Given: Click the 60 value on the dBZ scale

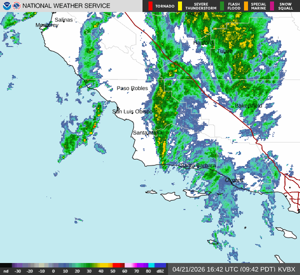Looking at the screenshot, I should tap(124, 271).
